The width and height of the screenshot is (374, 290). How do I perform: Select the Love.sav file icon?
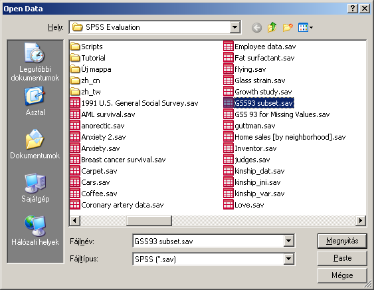coord(229,205)
